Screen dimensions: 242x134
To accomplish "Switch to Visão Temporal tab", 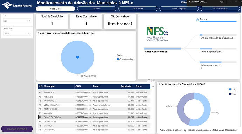I will [179, 9].
